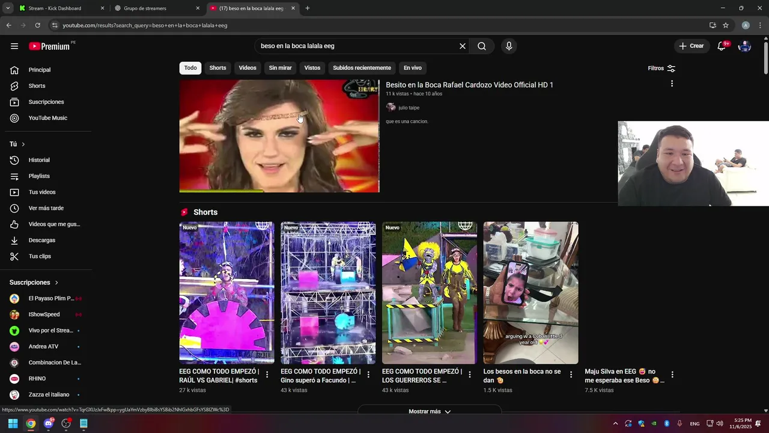Open Discord from the taskbar
The height and width of the screenshot is (433, 769).
coord(49,423)
